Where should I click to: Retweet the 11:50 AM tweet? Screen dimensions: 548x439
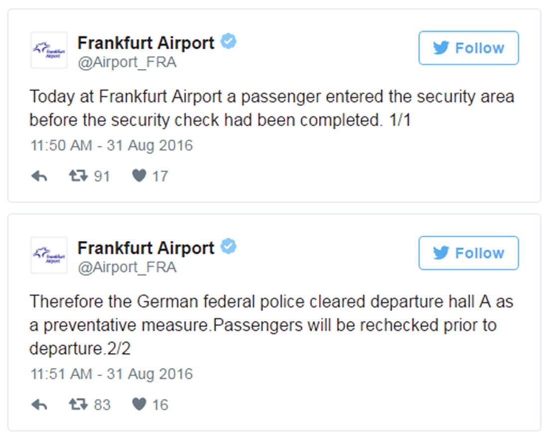78,176
